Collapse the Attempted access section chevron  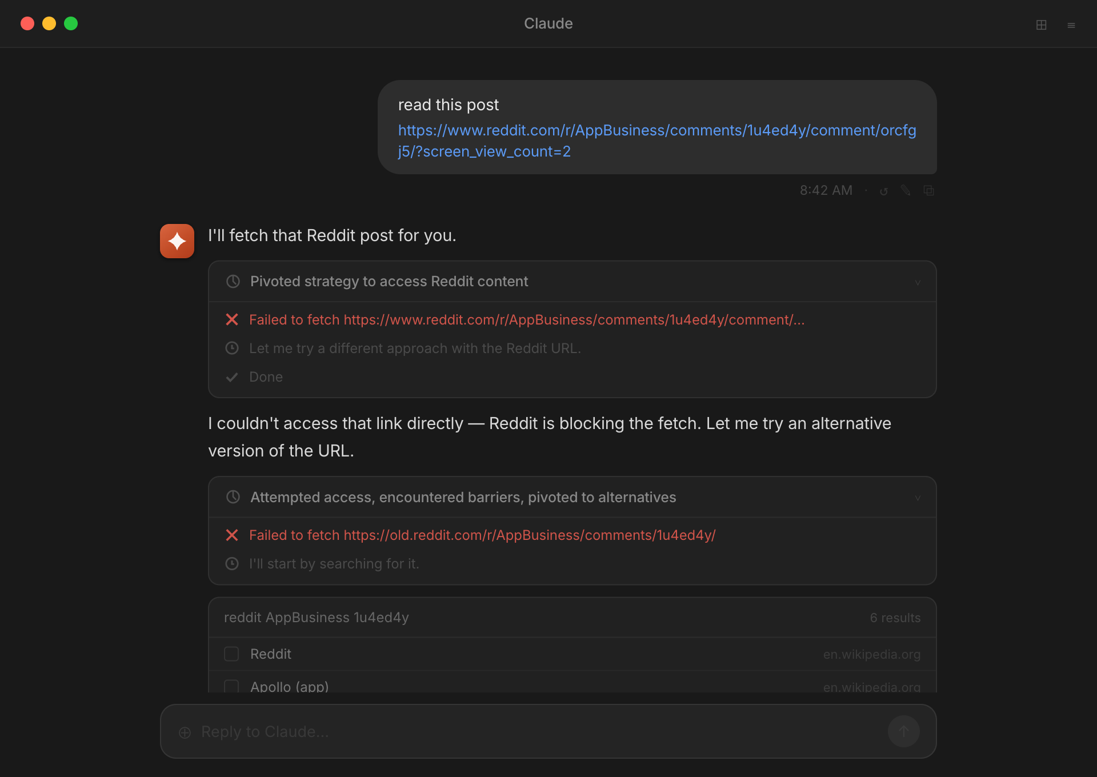(918, 498)
